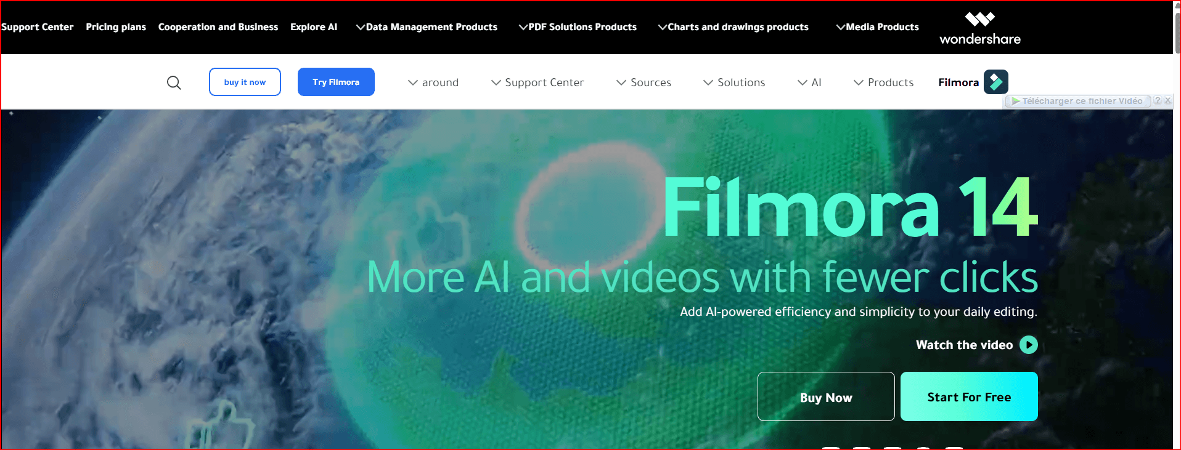This screenshot has height=450, width=1181.
Task: Open the Products navigation menu
Action: 883,82
